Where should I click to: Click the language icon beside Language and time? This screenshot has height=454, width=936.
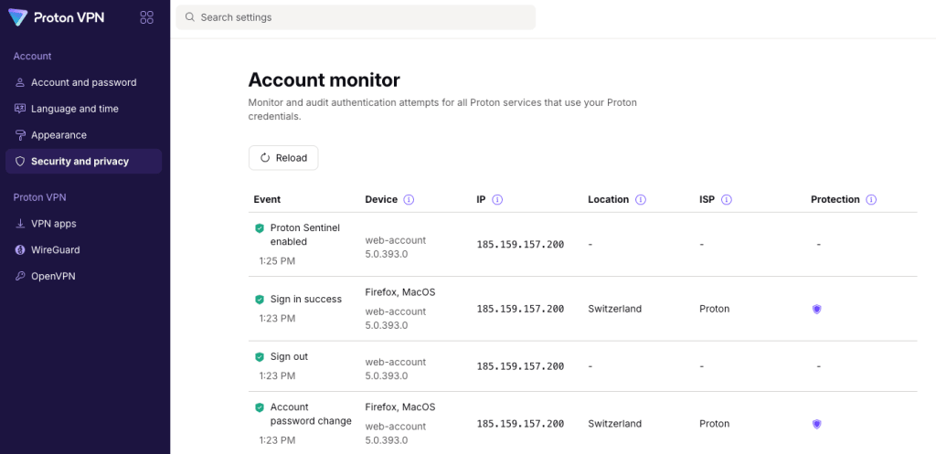pos(20,109)
